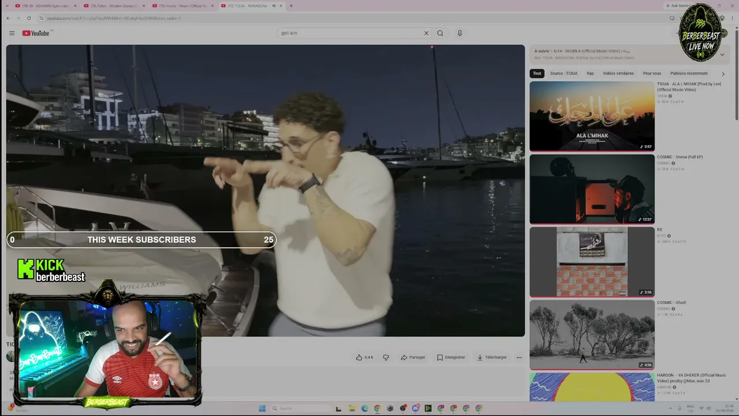
Task: Open the HAROON YA DHEKER video thumbnail
Action: (x=592, y=387)
